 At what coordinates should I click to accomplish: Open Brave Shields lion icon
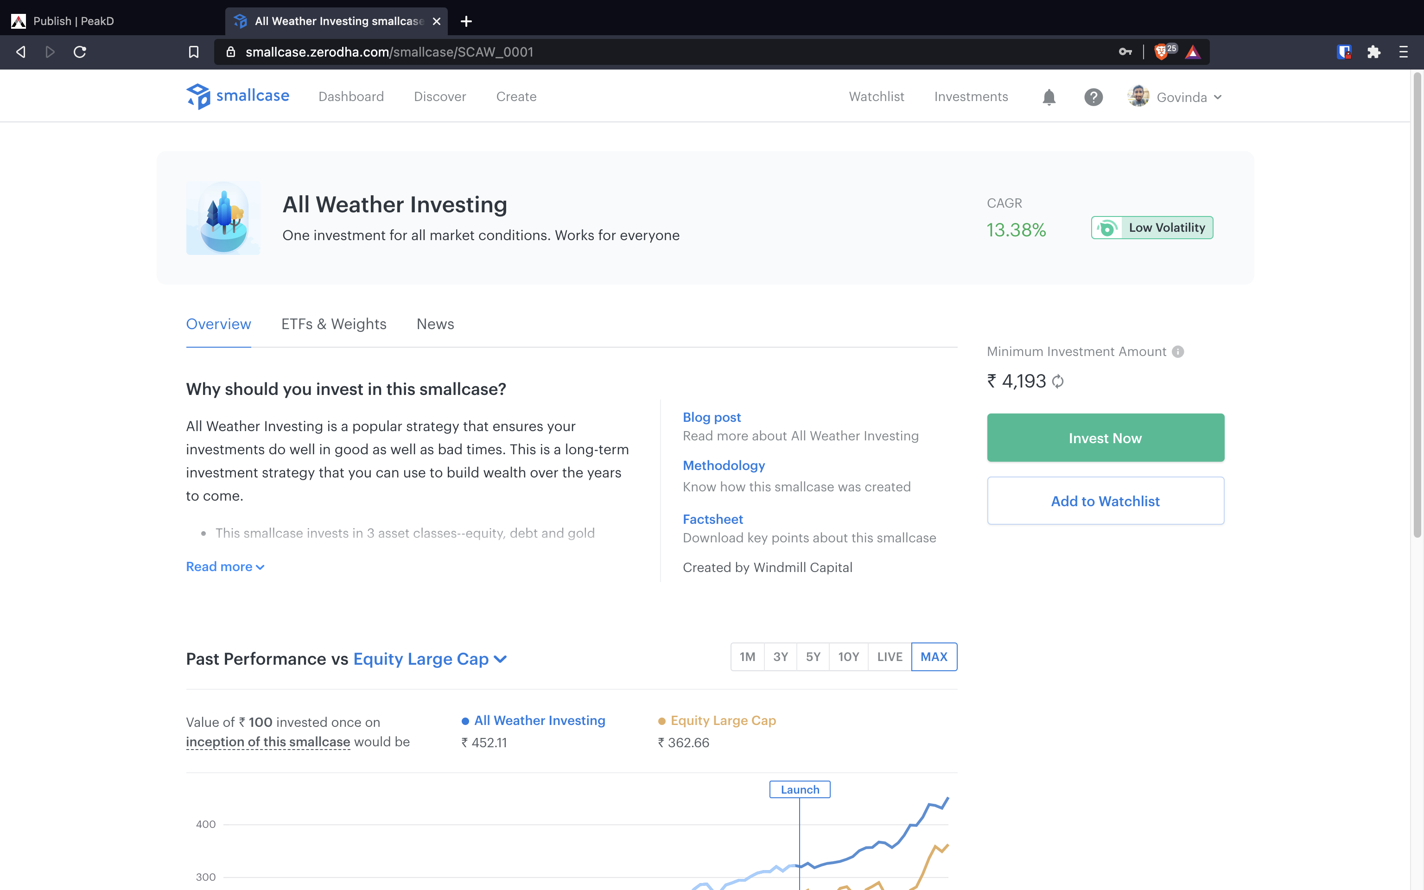tap(1162, 52)
